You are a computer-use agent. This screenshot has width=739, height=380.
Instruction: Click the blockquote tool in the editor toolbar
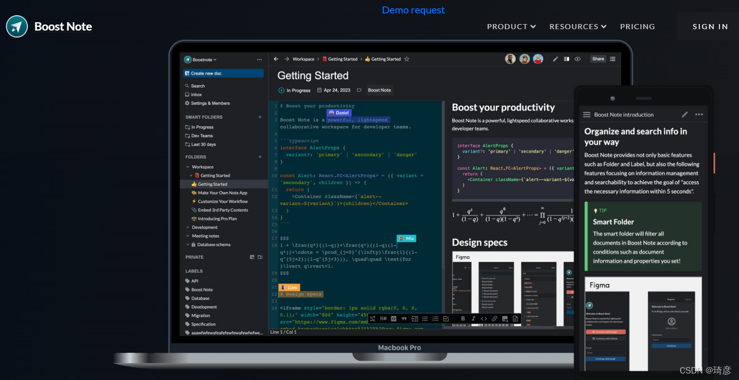coord(404,318)
